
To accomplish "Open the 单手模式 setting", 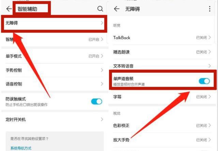I will 54,56.
